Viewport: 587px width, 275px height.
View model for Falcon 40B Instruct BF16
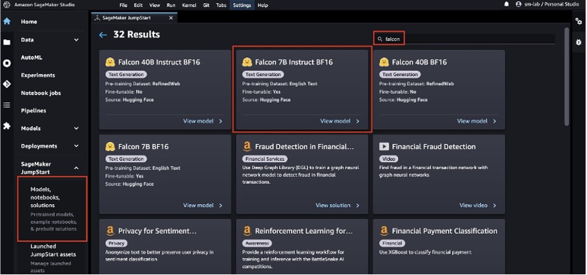point(198,121)
